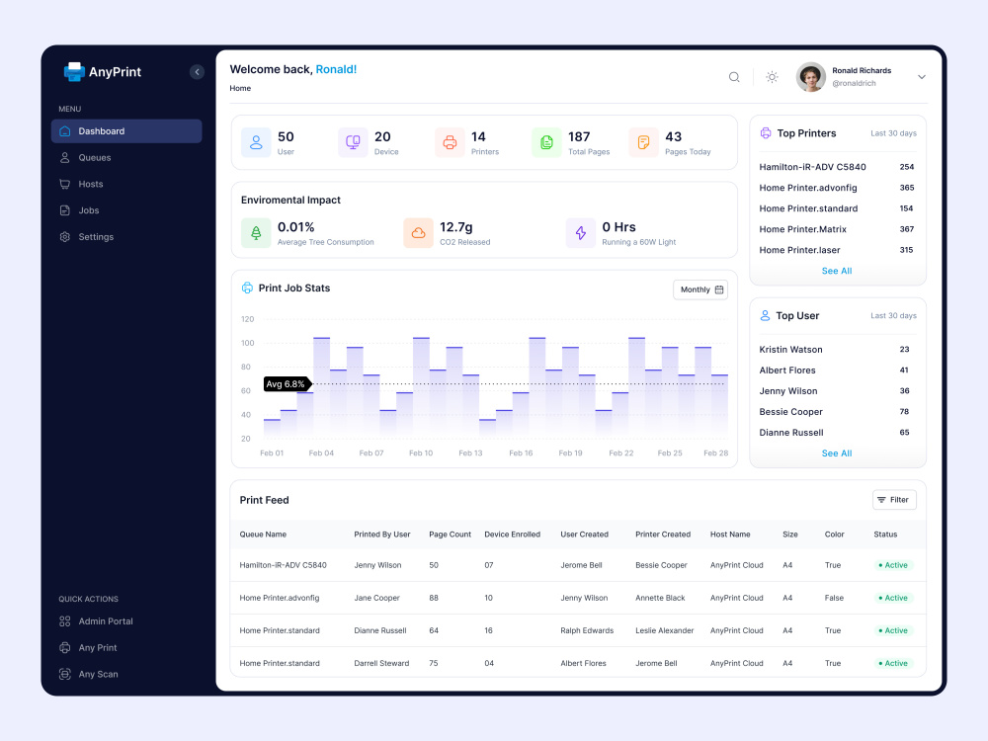Expand the user account dropdown chevron
This screenshot has width=988, height=741.
tap(921, 77)
